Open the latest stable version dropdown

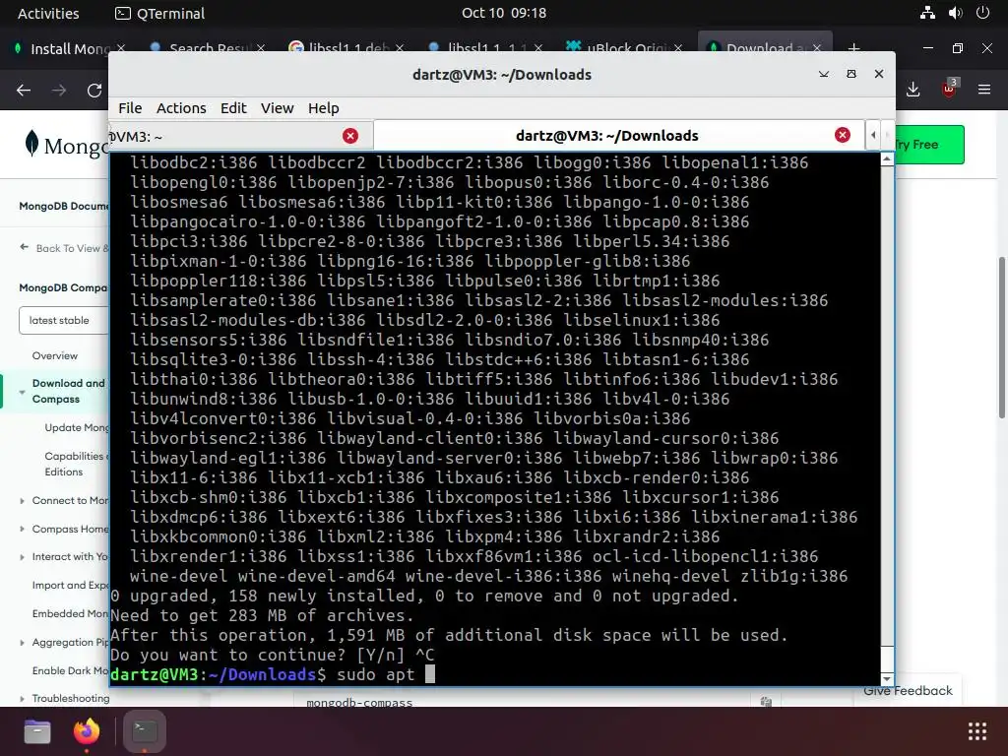coord(64,320)
